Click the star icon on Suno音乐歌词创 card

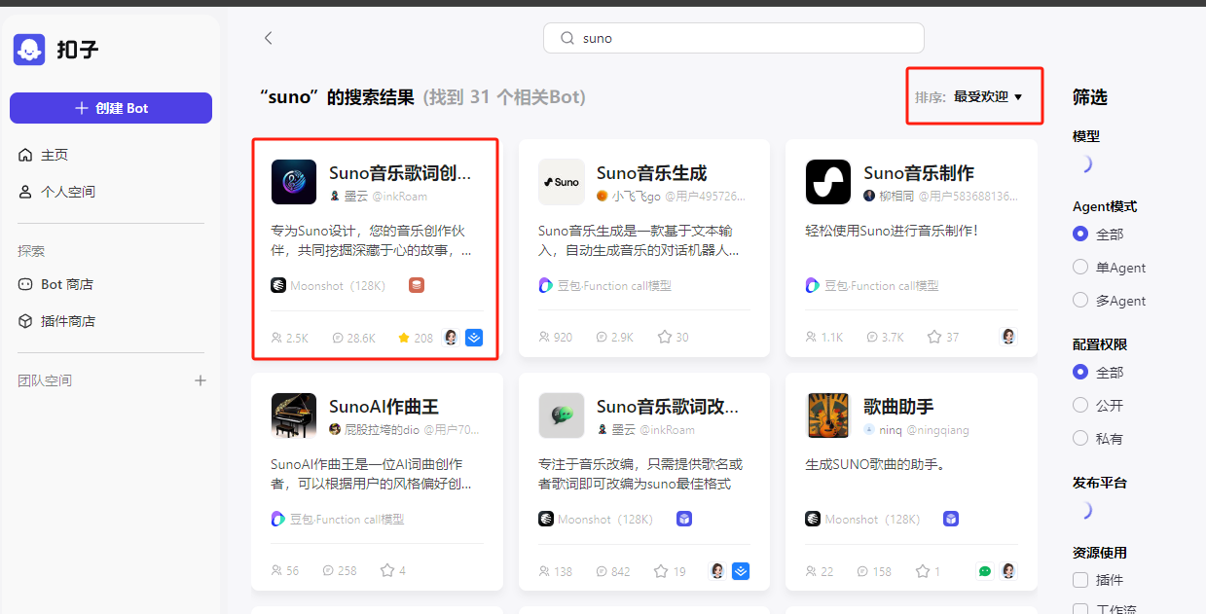pos(403,338)
